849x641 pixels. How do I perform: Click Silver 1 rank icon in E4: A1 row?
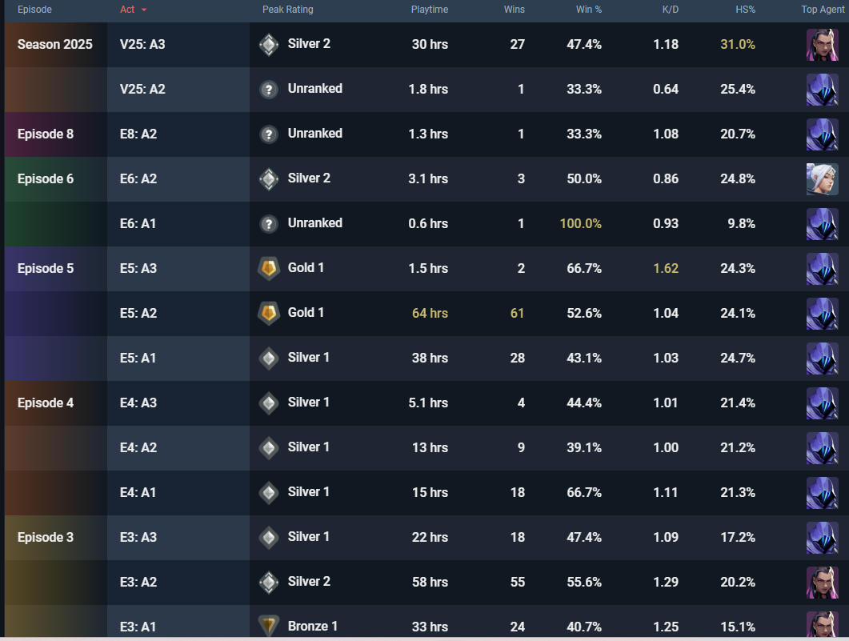coord(269,492)
